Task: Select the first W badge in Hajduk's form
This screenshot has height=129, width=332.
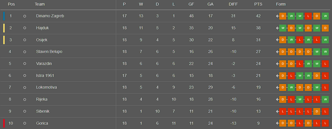Action: (x=283, y=28)
